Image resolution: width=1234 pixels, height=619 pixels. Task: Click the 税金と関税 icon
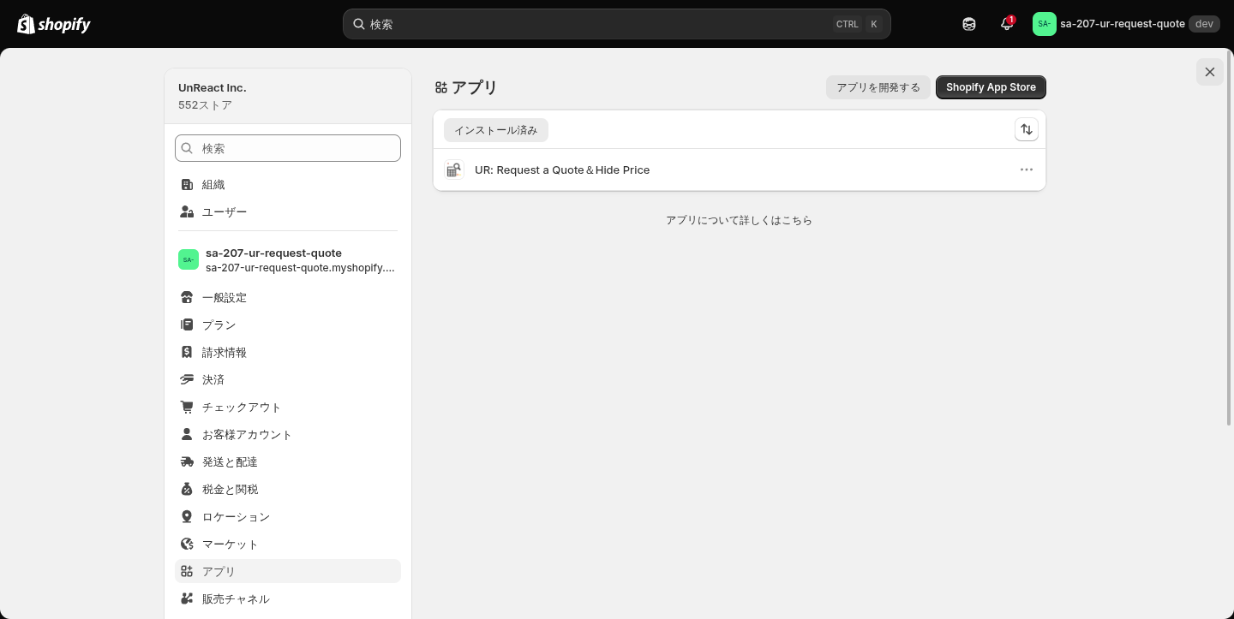[x=187, y=489]
